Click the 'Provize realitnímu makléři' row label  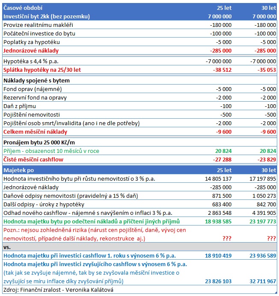click(x=38, y=25)
